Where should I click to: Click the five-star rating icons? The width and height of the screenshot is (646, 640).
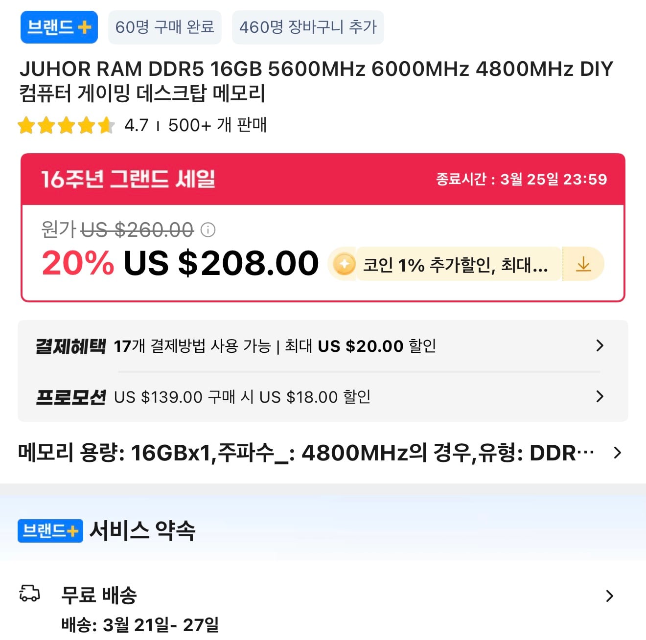coord(66,125)
